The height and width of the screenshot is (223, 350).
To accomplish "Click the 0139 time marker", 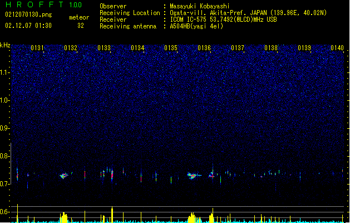I will click(304, 47).
